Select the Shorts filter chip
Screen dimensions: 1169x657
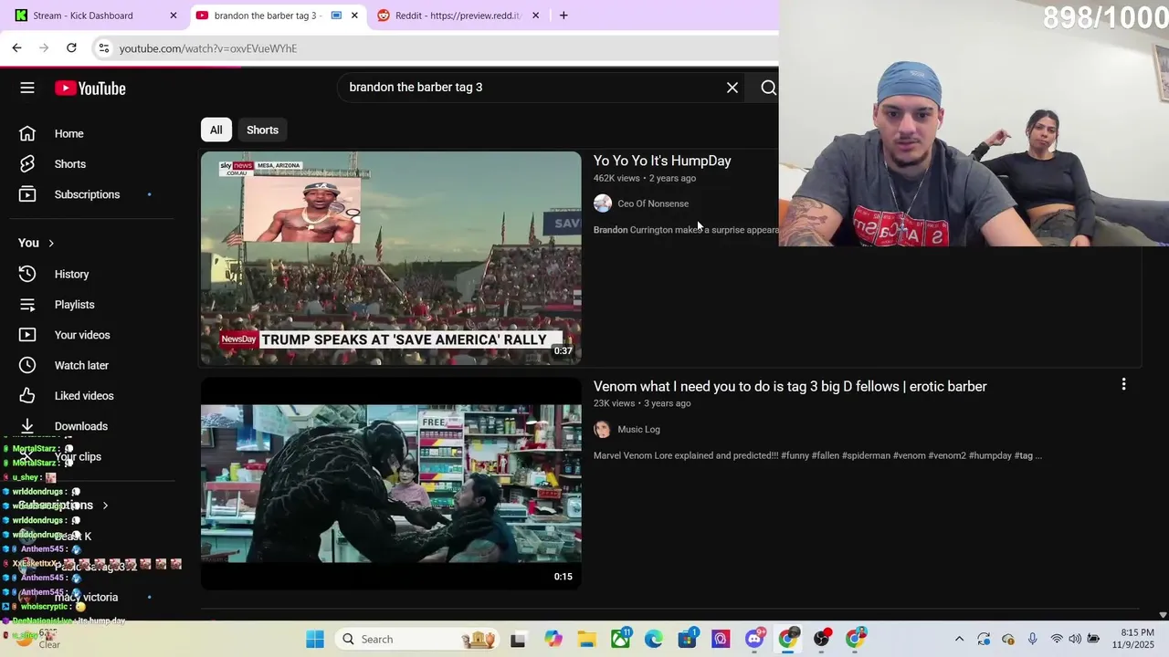coord(262,130)
